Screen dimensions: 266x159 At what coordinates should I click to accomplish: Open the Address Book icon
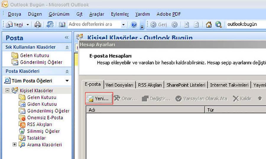[62, 25]
